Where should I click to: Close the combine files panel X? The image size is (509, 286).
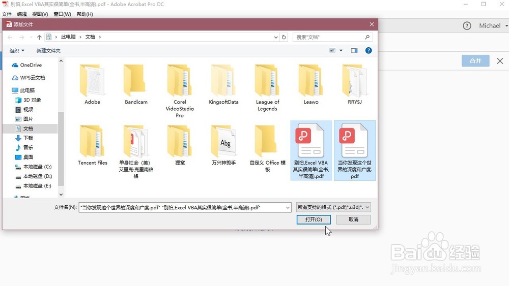point(500,61)
